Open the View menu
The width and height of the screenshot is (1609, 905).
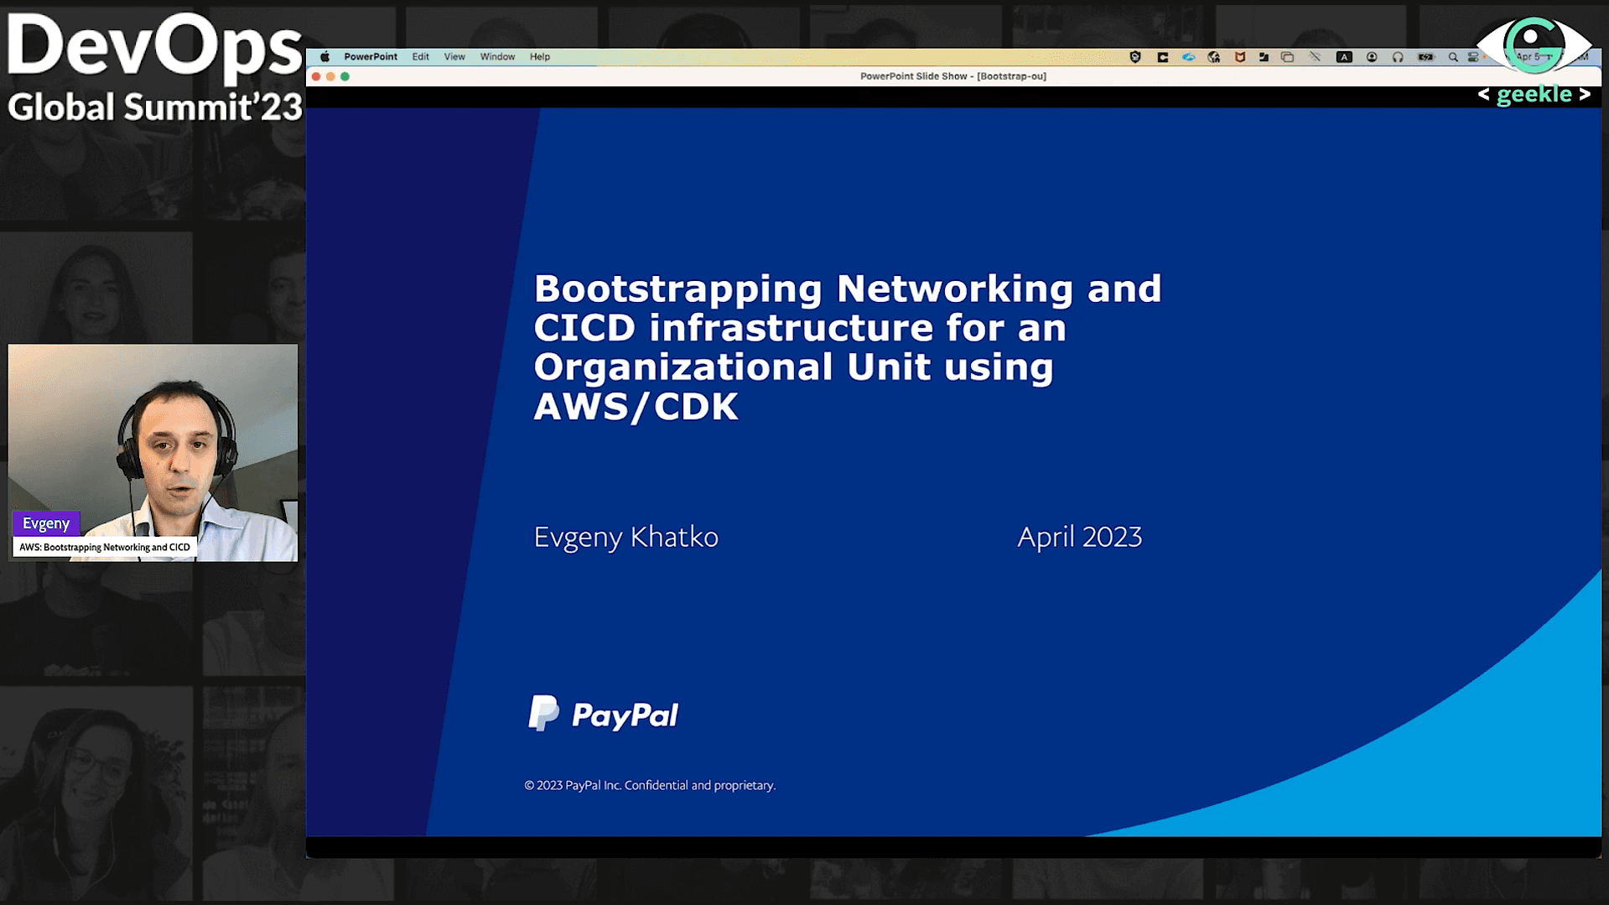point(454,57)
